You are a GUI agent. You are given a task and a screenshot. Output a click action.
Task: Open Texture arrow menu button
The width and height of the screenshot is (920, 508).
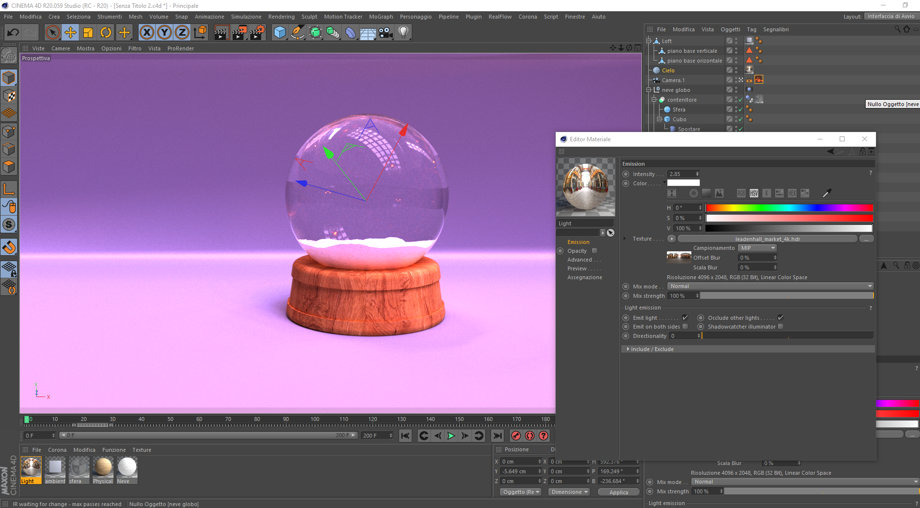click(x=671, y=239)
